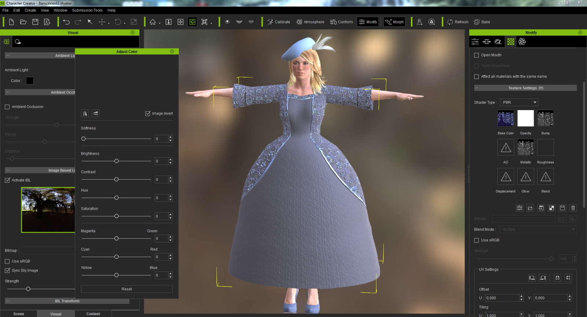Open the Atmosphere panel
Image resolution: width=587 pixels, height=317 pixels.
click(x=310, y=22)
